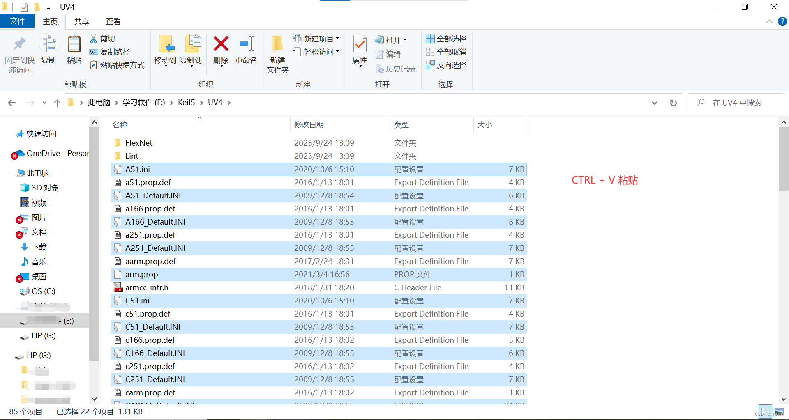This screenshot has width=789, height=420.
Task: Click the Up one level arrow
Action: 57,103
